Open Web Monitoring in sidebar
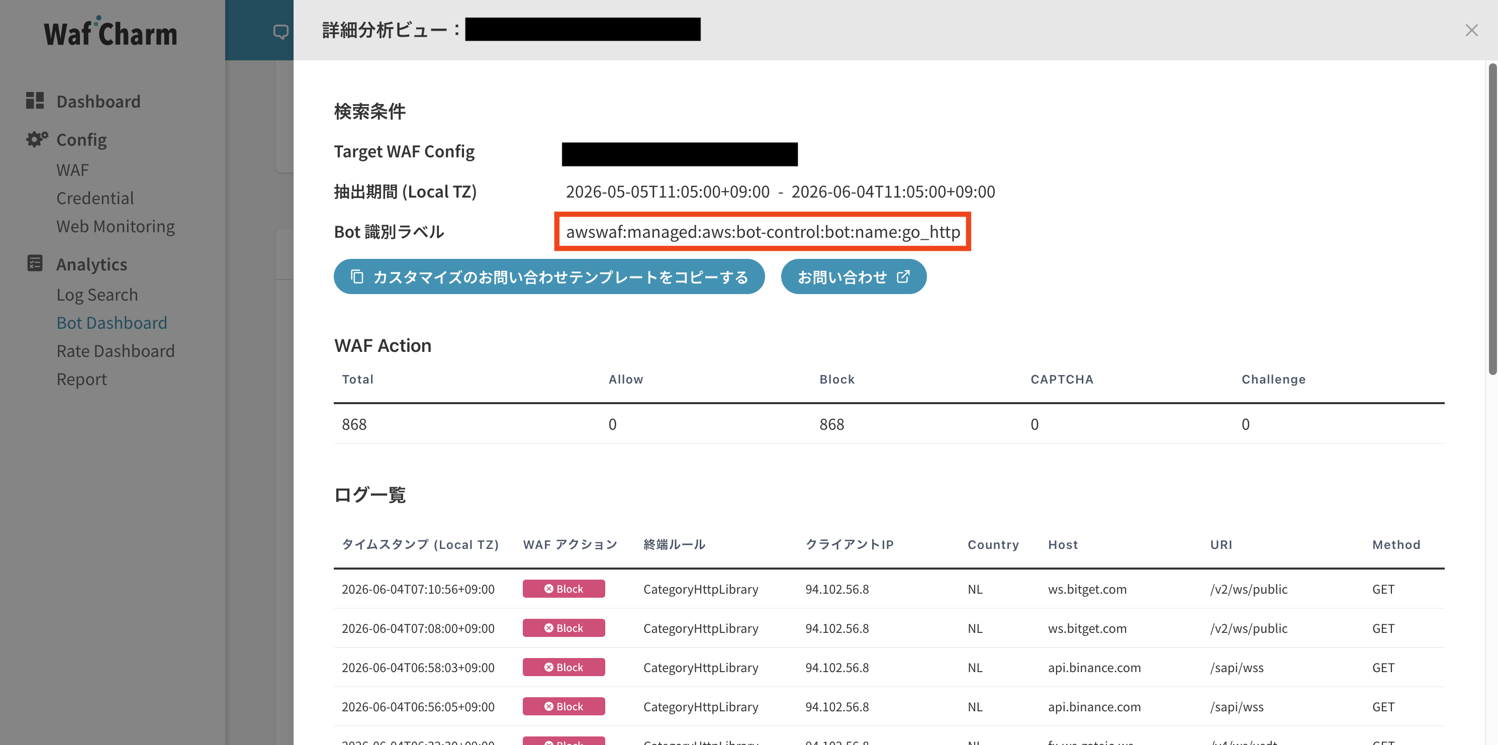1498x745 pixels. pyautogui.click(x=116, y=226)
